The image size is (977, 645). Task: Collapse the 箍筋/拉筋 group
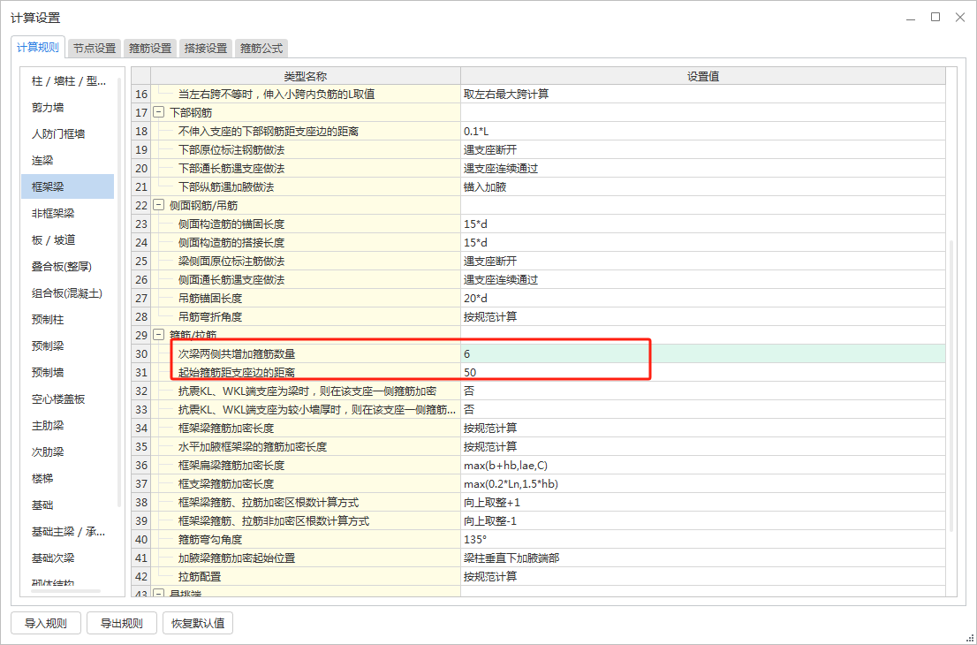point(158,335)
